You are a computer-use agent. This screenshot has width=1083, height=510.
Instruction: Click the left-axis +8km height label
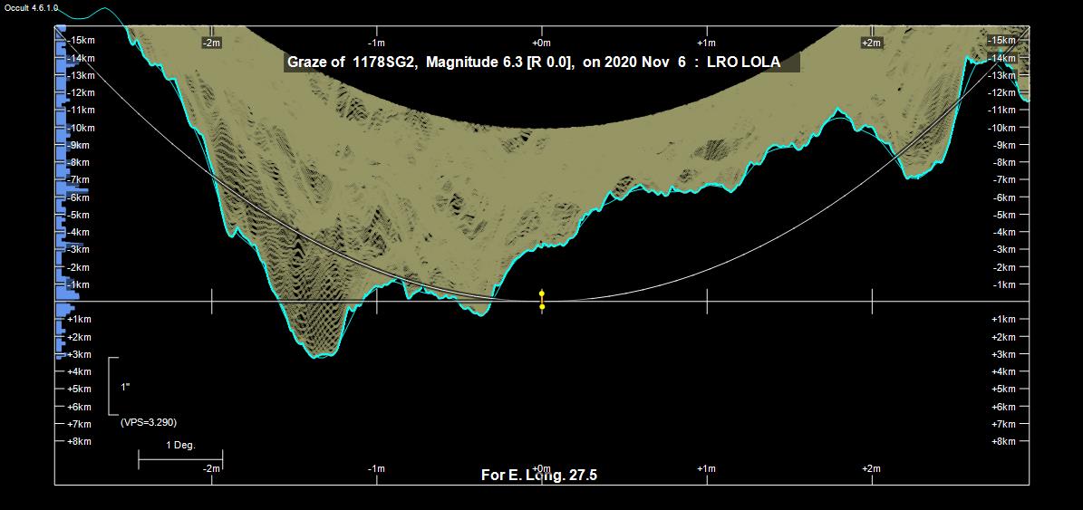[x=79, y=441]
